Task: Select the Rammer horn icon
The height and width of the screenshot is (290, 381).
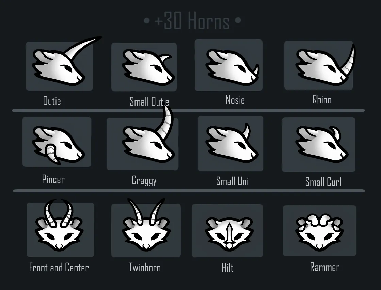Action: (319, 231)
